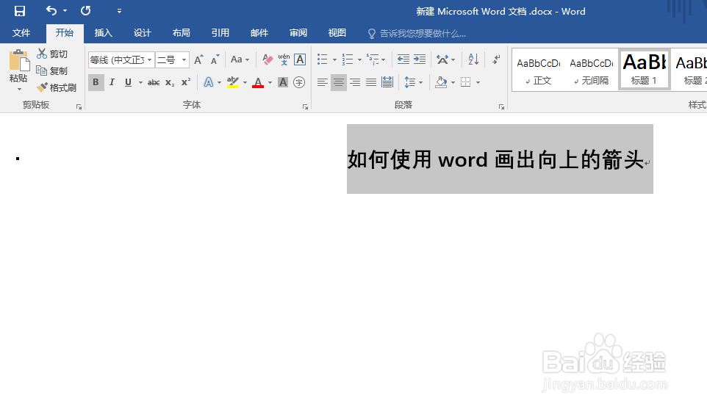The height and width of the screenshot is (409, 707).
Task: Open the font name dropdown 等线
Action: (x=150, y=59)
